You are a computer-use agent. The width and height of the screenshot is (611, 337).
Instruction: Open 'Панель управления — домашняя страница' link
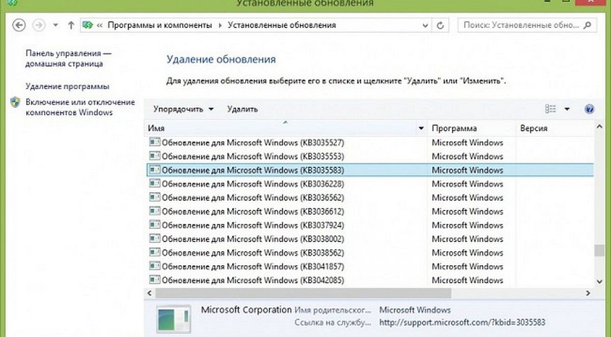(x=68, y=58)
